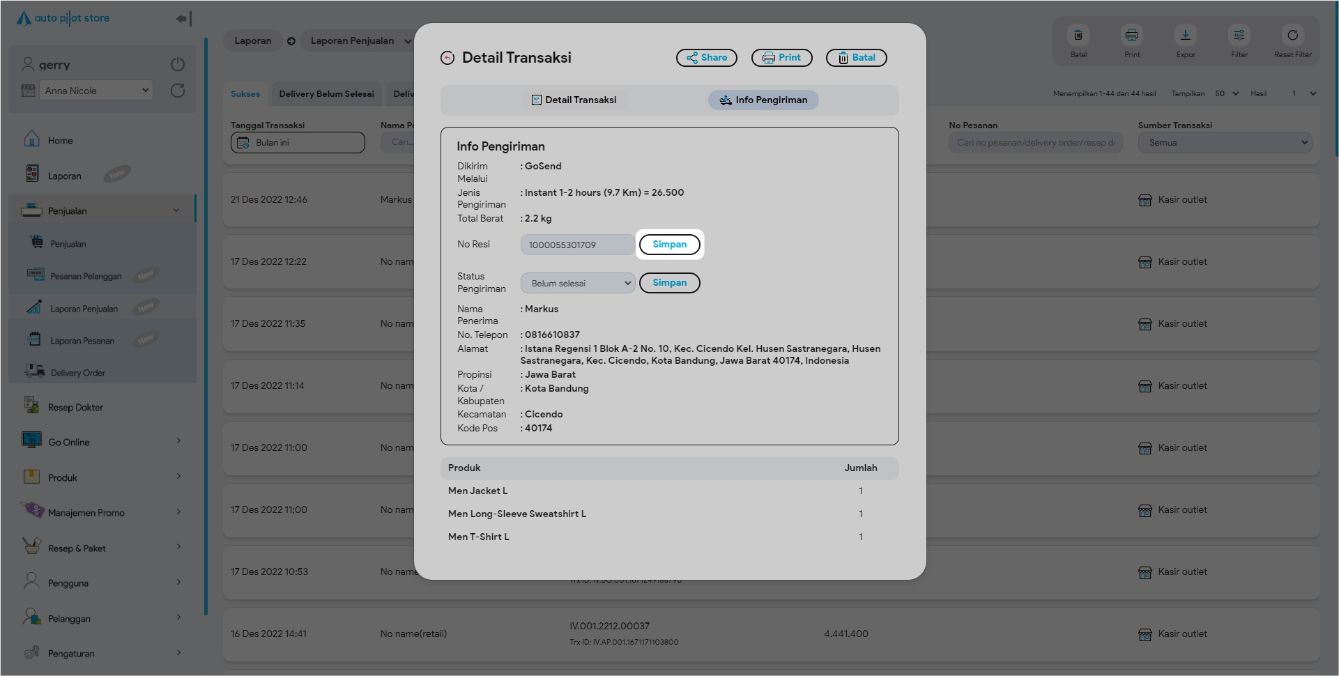The height and width of the screenshot is (676, 1339).
Task: Click the back arrow beside Detail Transaksi
Action: [x=447, y=58]
